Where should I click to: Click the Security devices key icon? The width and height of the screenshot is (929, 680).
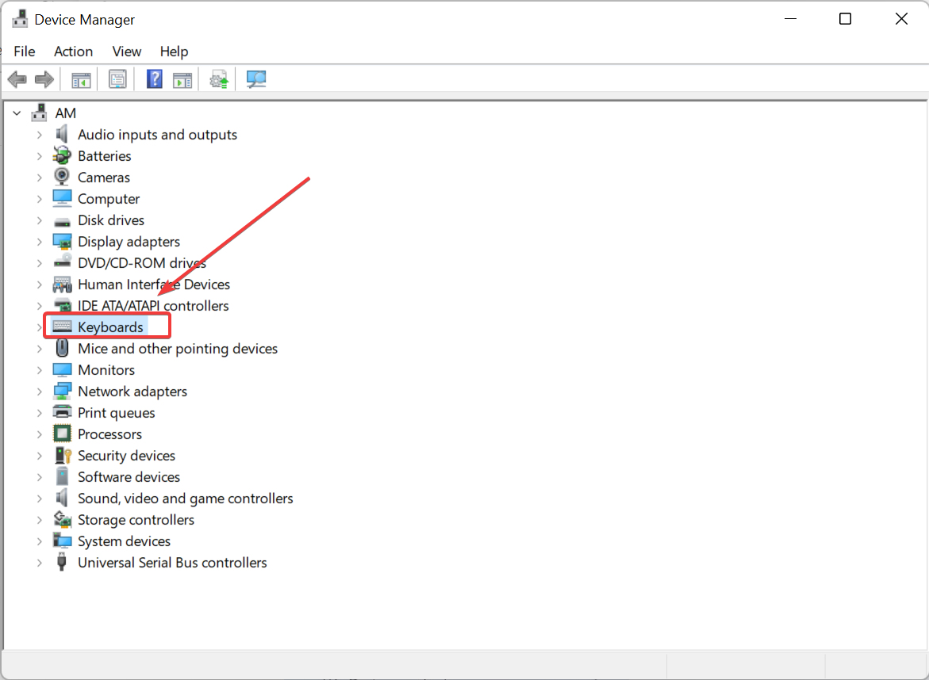click(63, 455)
